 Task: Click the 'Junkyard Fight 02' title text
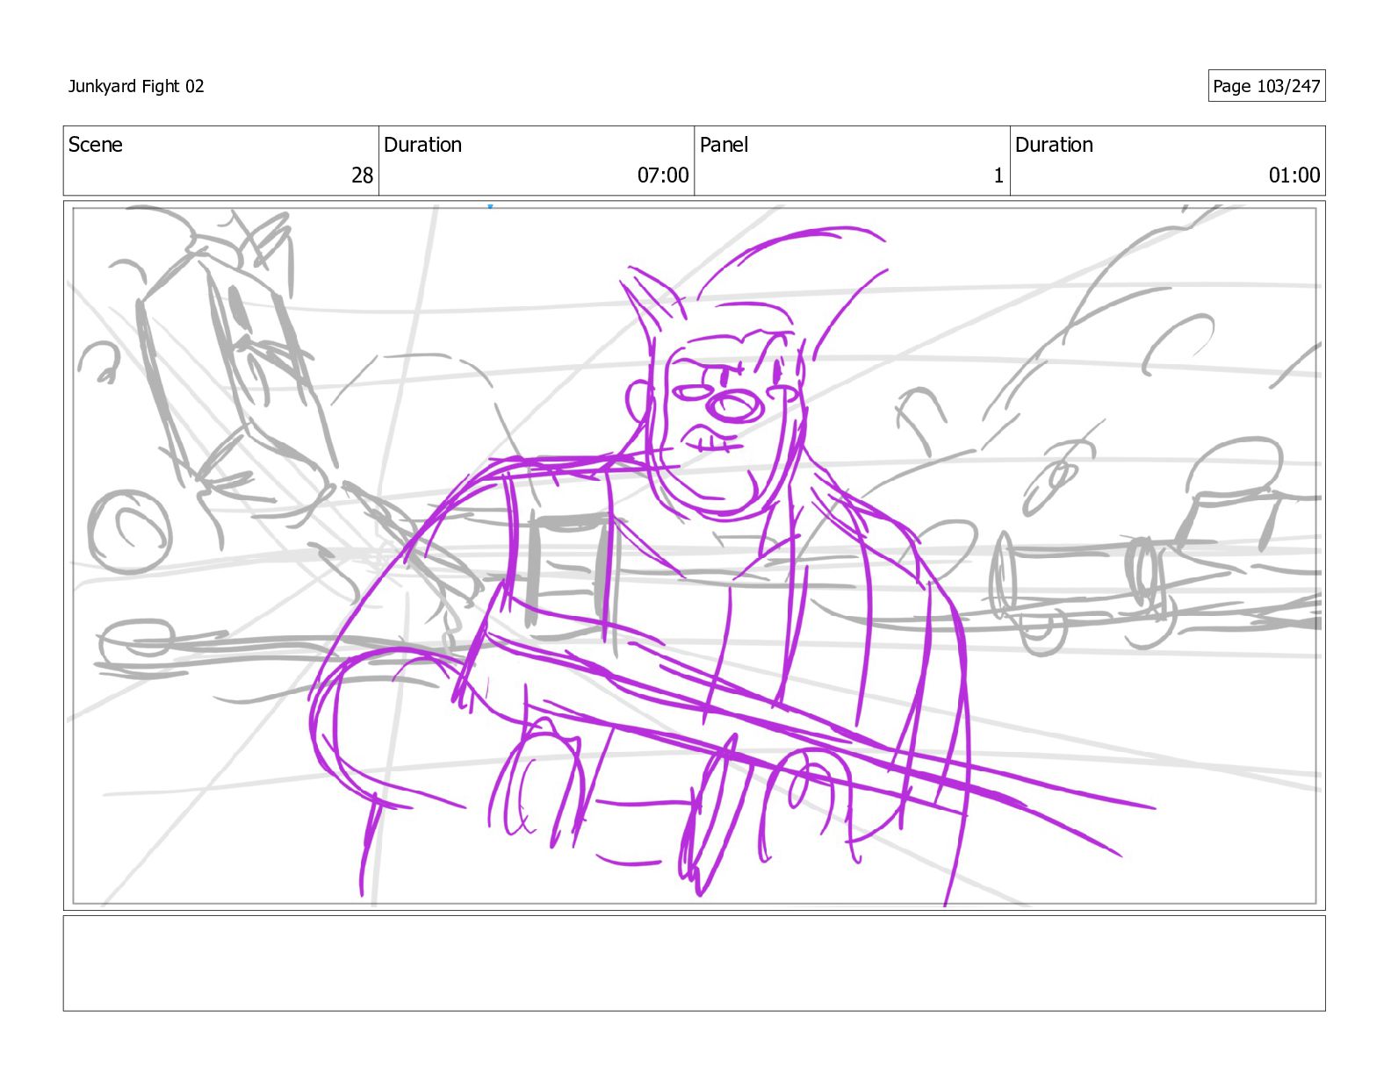(x=136, y=86)
